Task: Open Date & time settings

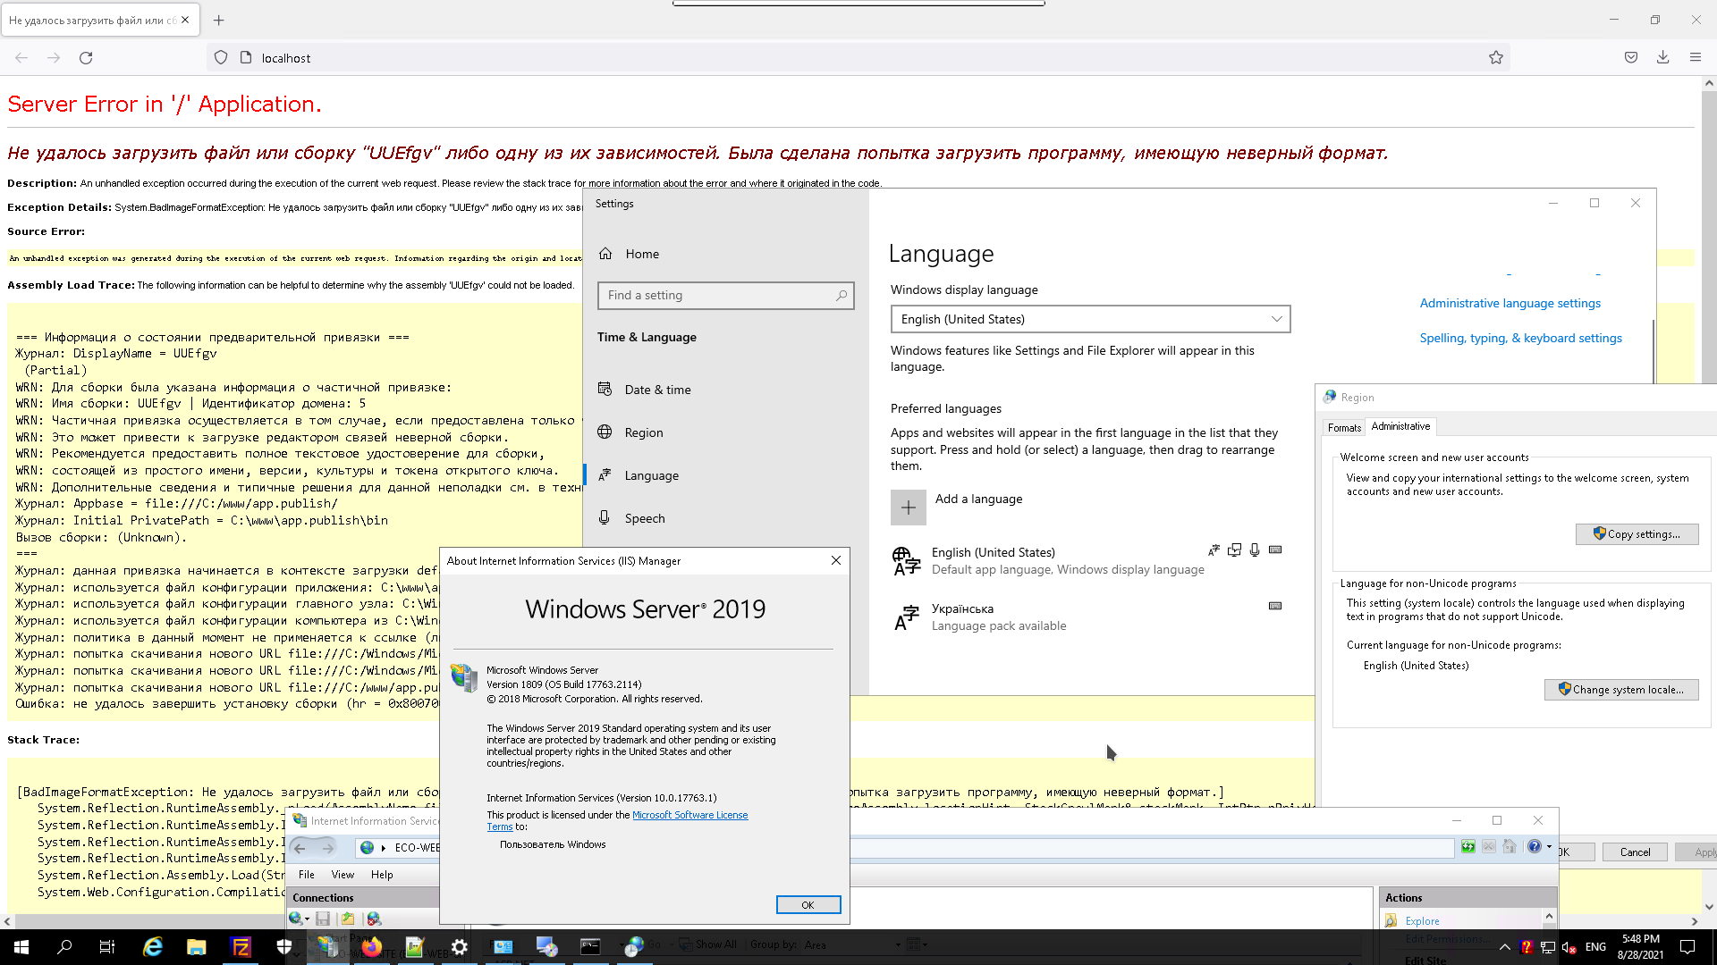Action: 657,390
